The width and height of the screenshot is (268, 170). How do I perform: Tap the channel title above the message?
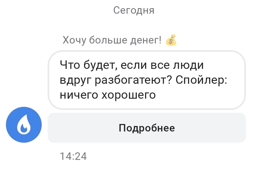[112, 40]
